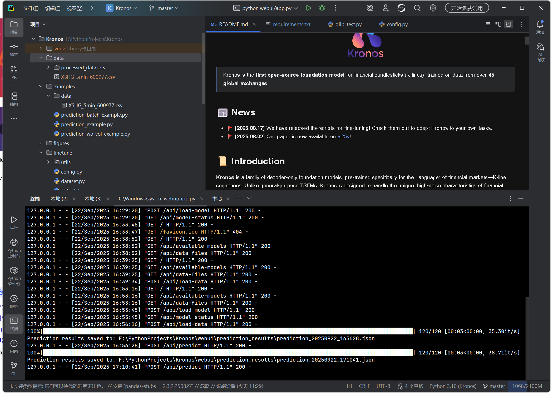Open the Python Packages tool window
The height and width of the screenshot is (395, 553).
[14, 276]
